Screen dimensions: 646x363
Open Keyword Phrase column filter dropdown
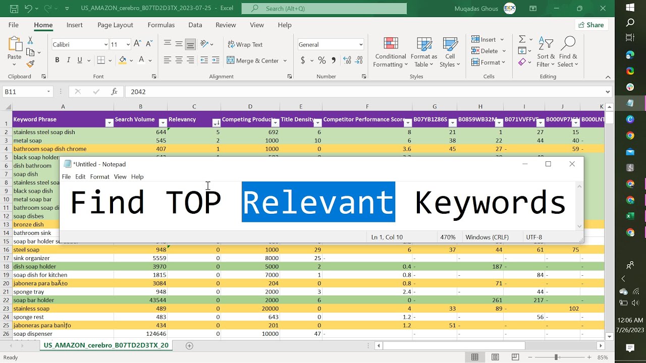click(x=109, y=123)
